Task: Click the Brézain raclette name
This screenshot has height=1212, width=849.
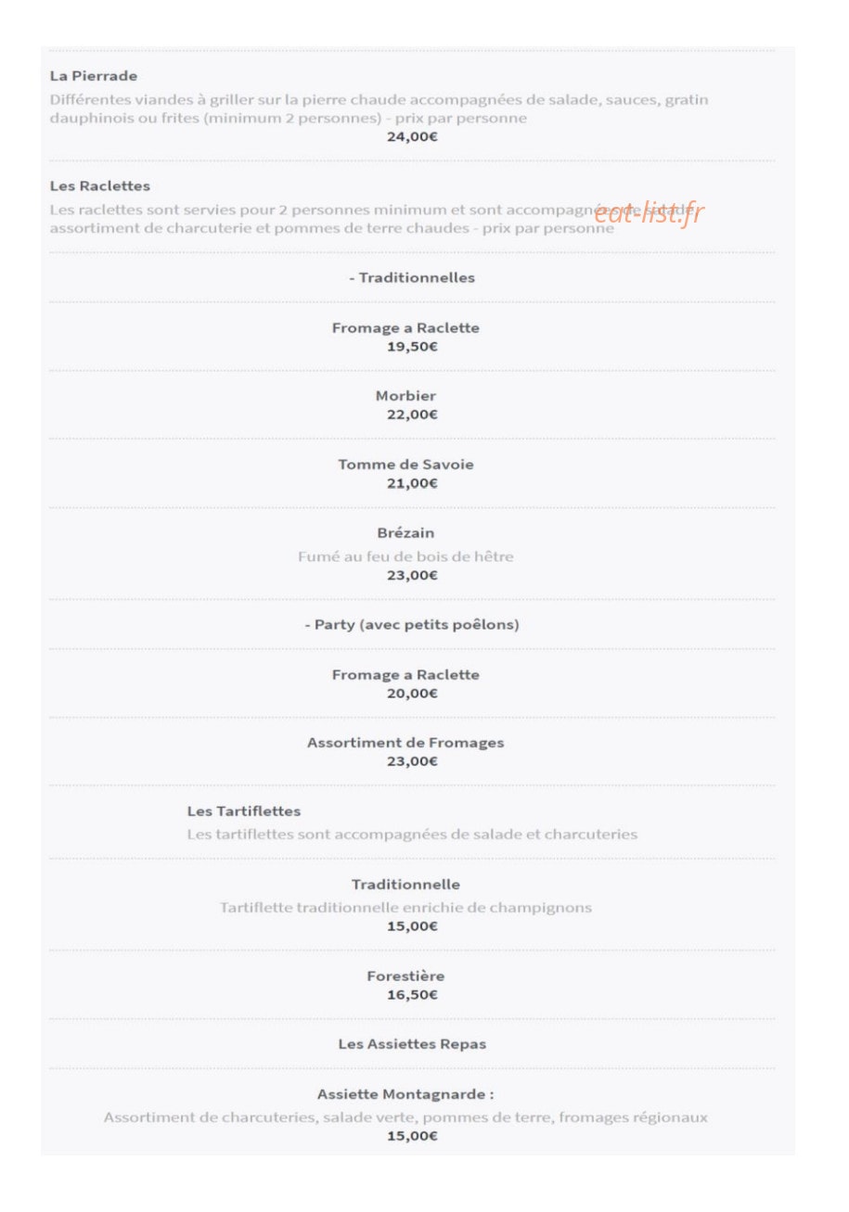Action: point(405,533)
